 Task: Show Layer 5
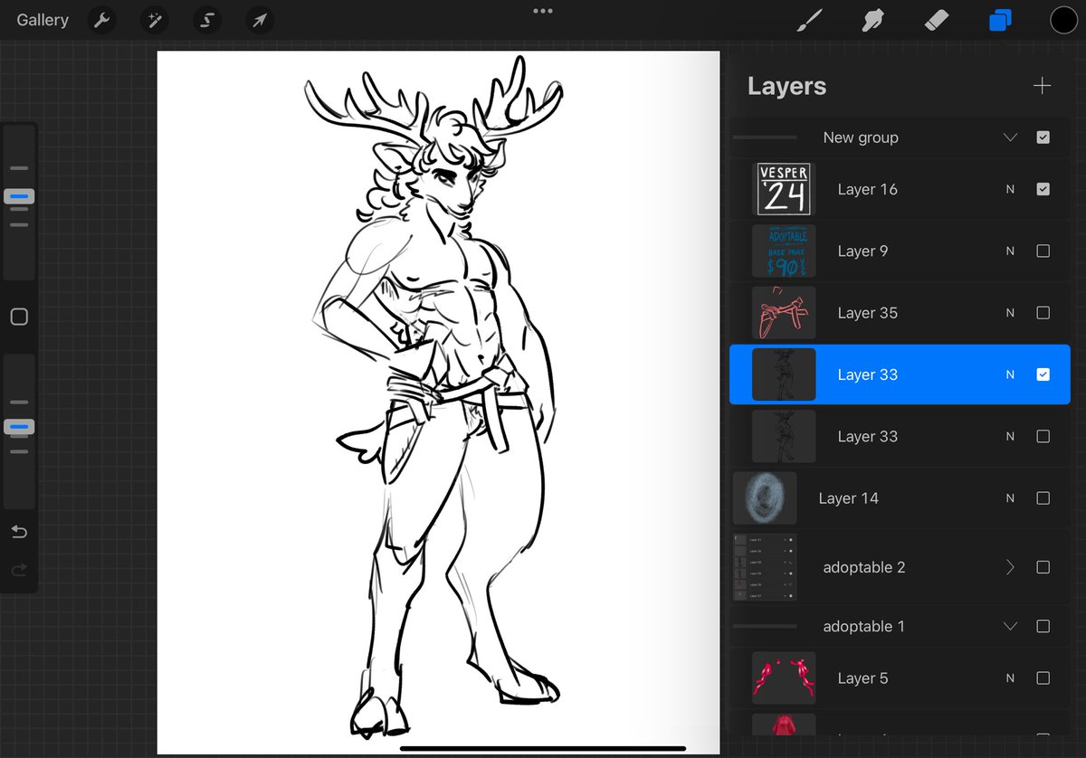[1043, 678]
